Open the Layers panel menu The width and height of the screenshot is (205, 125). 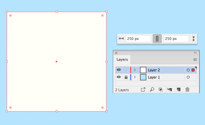tap(195, 60)
